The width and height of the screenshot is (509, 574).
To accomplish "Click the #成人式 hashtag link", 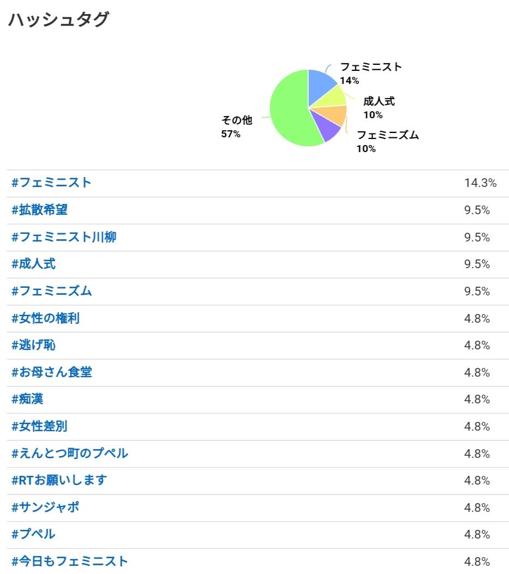I will click(33, 264).
